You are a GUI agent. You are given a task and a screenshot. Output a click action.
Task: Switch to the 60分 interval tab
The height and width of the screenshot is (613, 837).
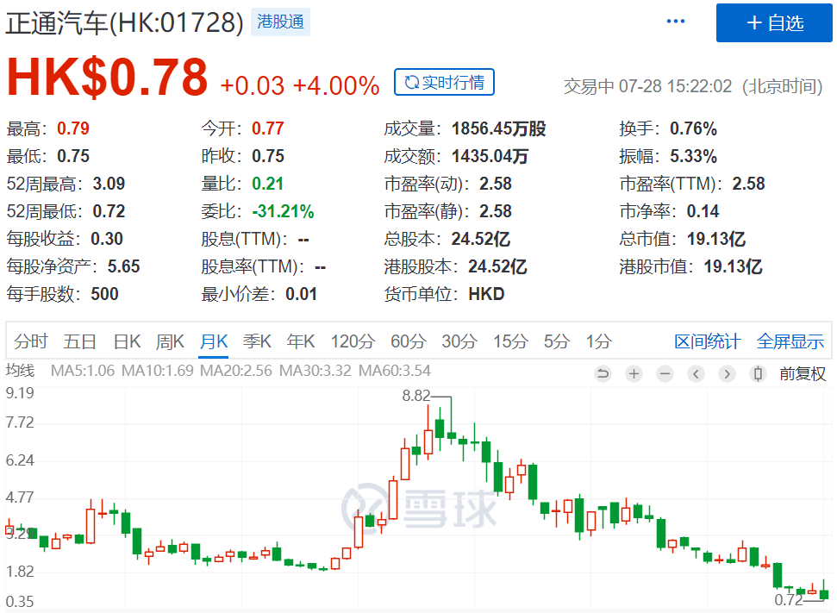tap(408, 341)
